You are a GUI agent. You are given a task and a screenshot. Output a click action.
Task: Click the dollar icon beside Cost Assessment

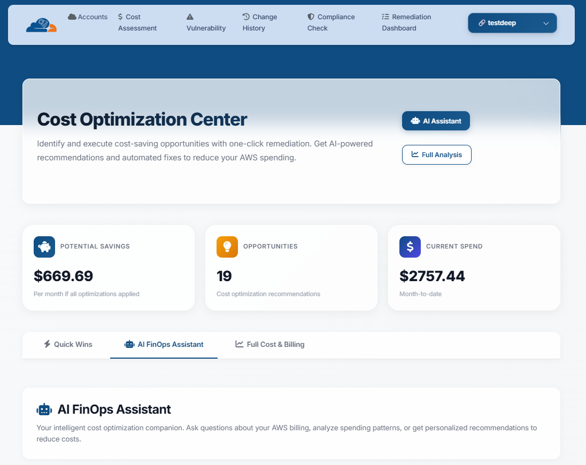click(120, 17)
